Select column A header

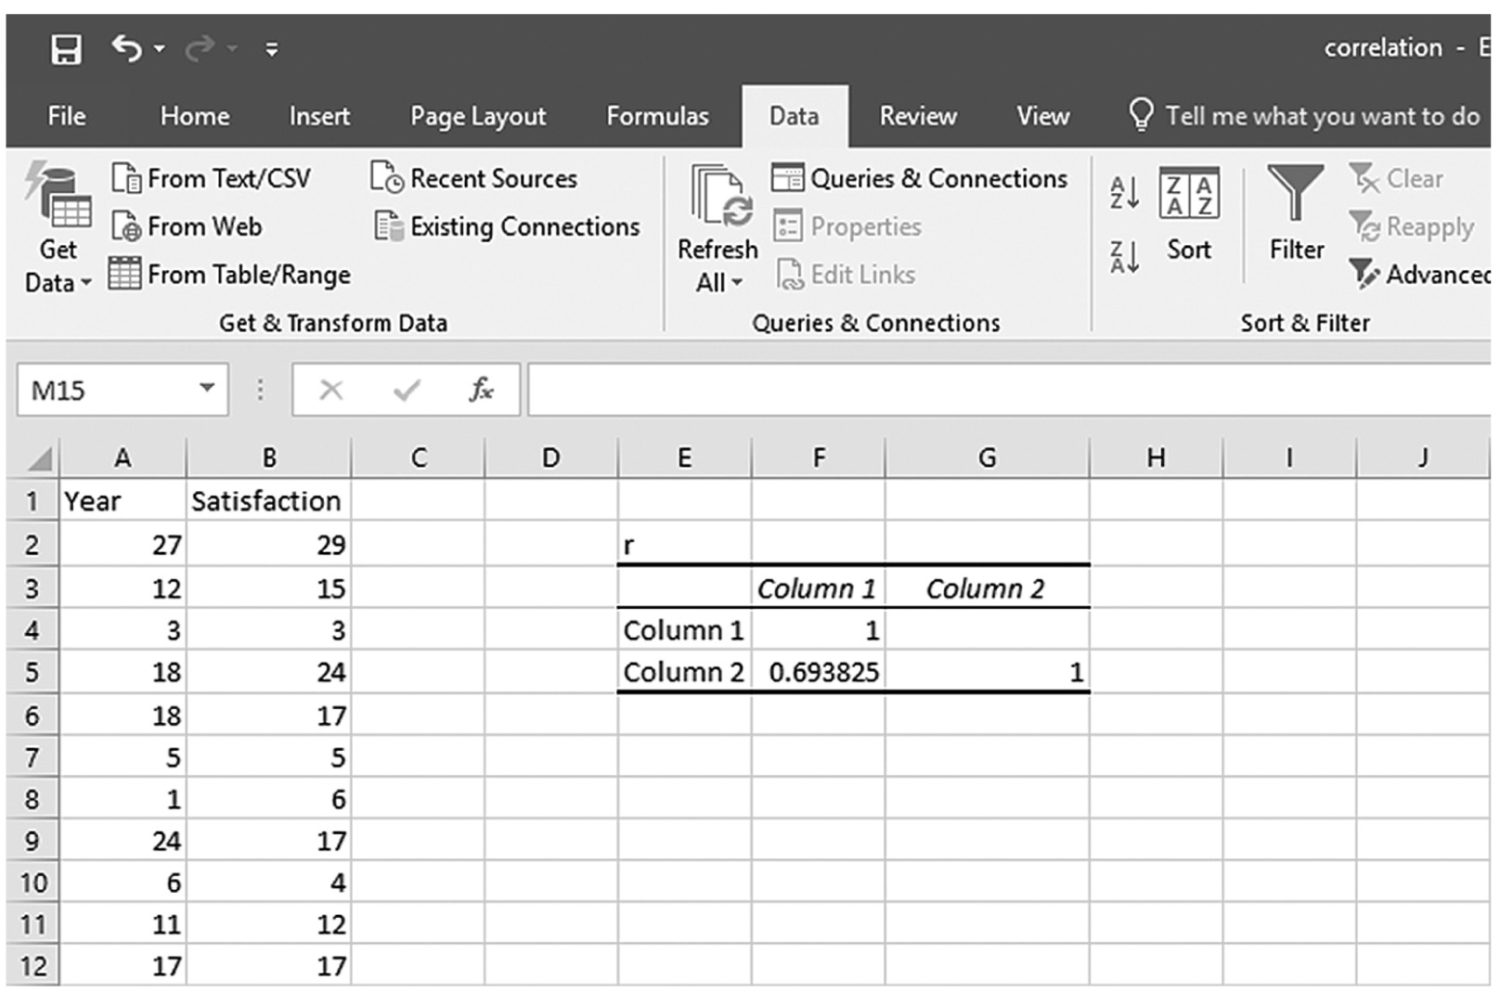pos(123,458)
